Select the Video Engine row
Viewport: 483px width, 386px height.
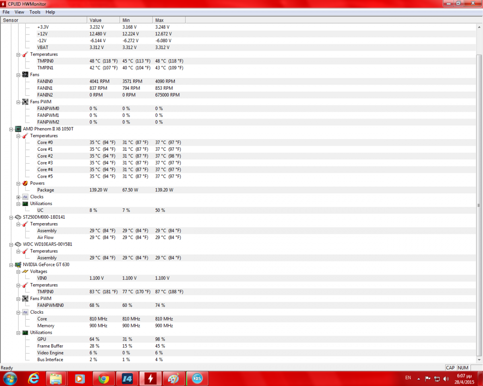(238, 353)
